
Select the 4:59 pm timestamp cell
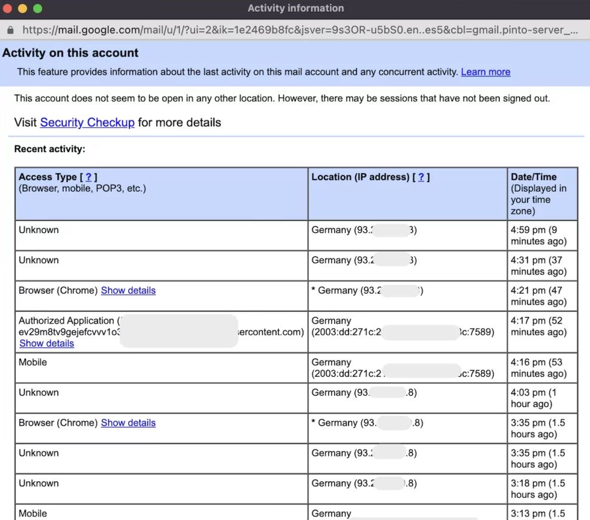[x=538, y=235]
